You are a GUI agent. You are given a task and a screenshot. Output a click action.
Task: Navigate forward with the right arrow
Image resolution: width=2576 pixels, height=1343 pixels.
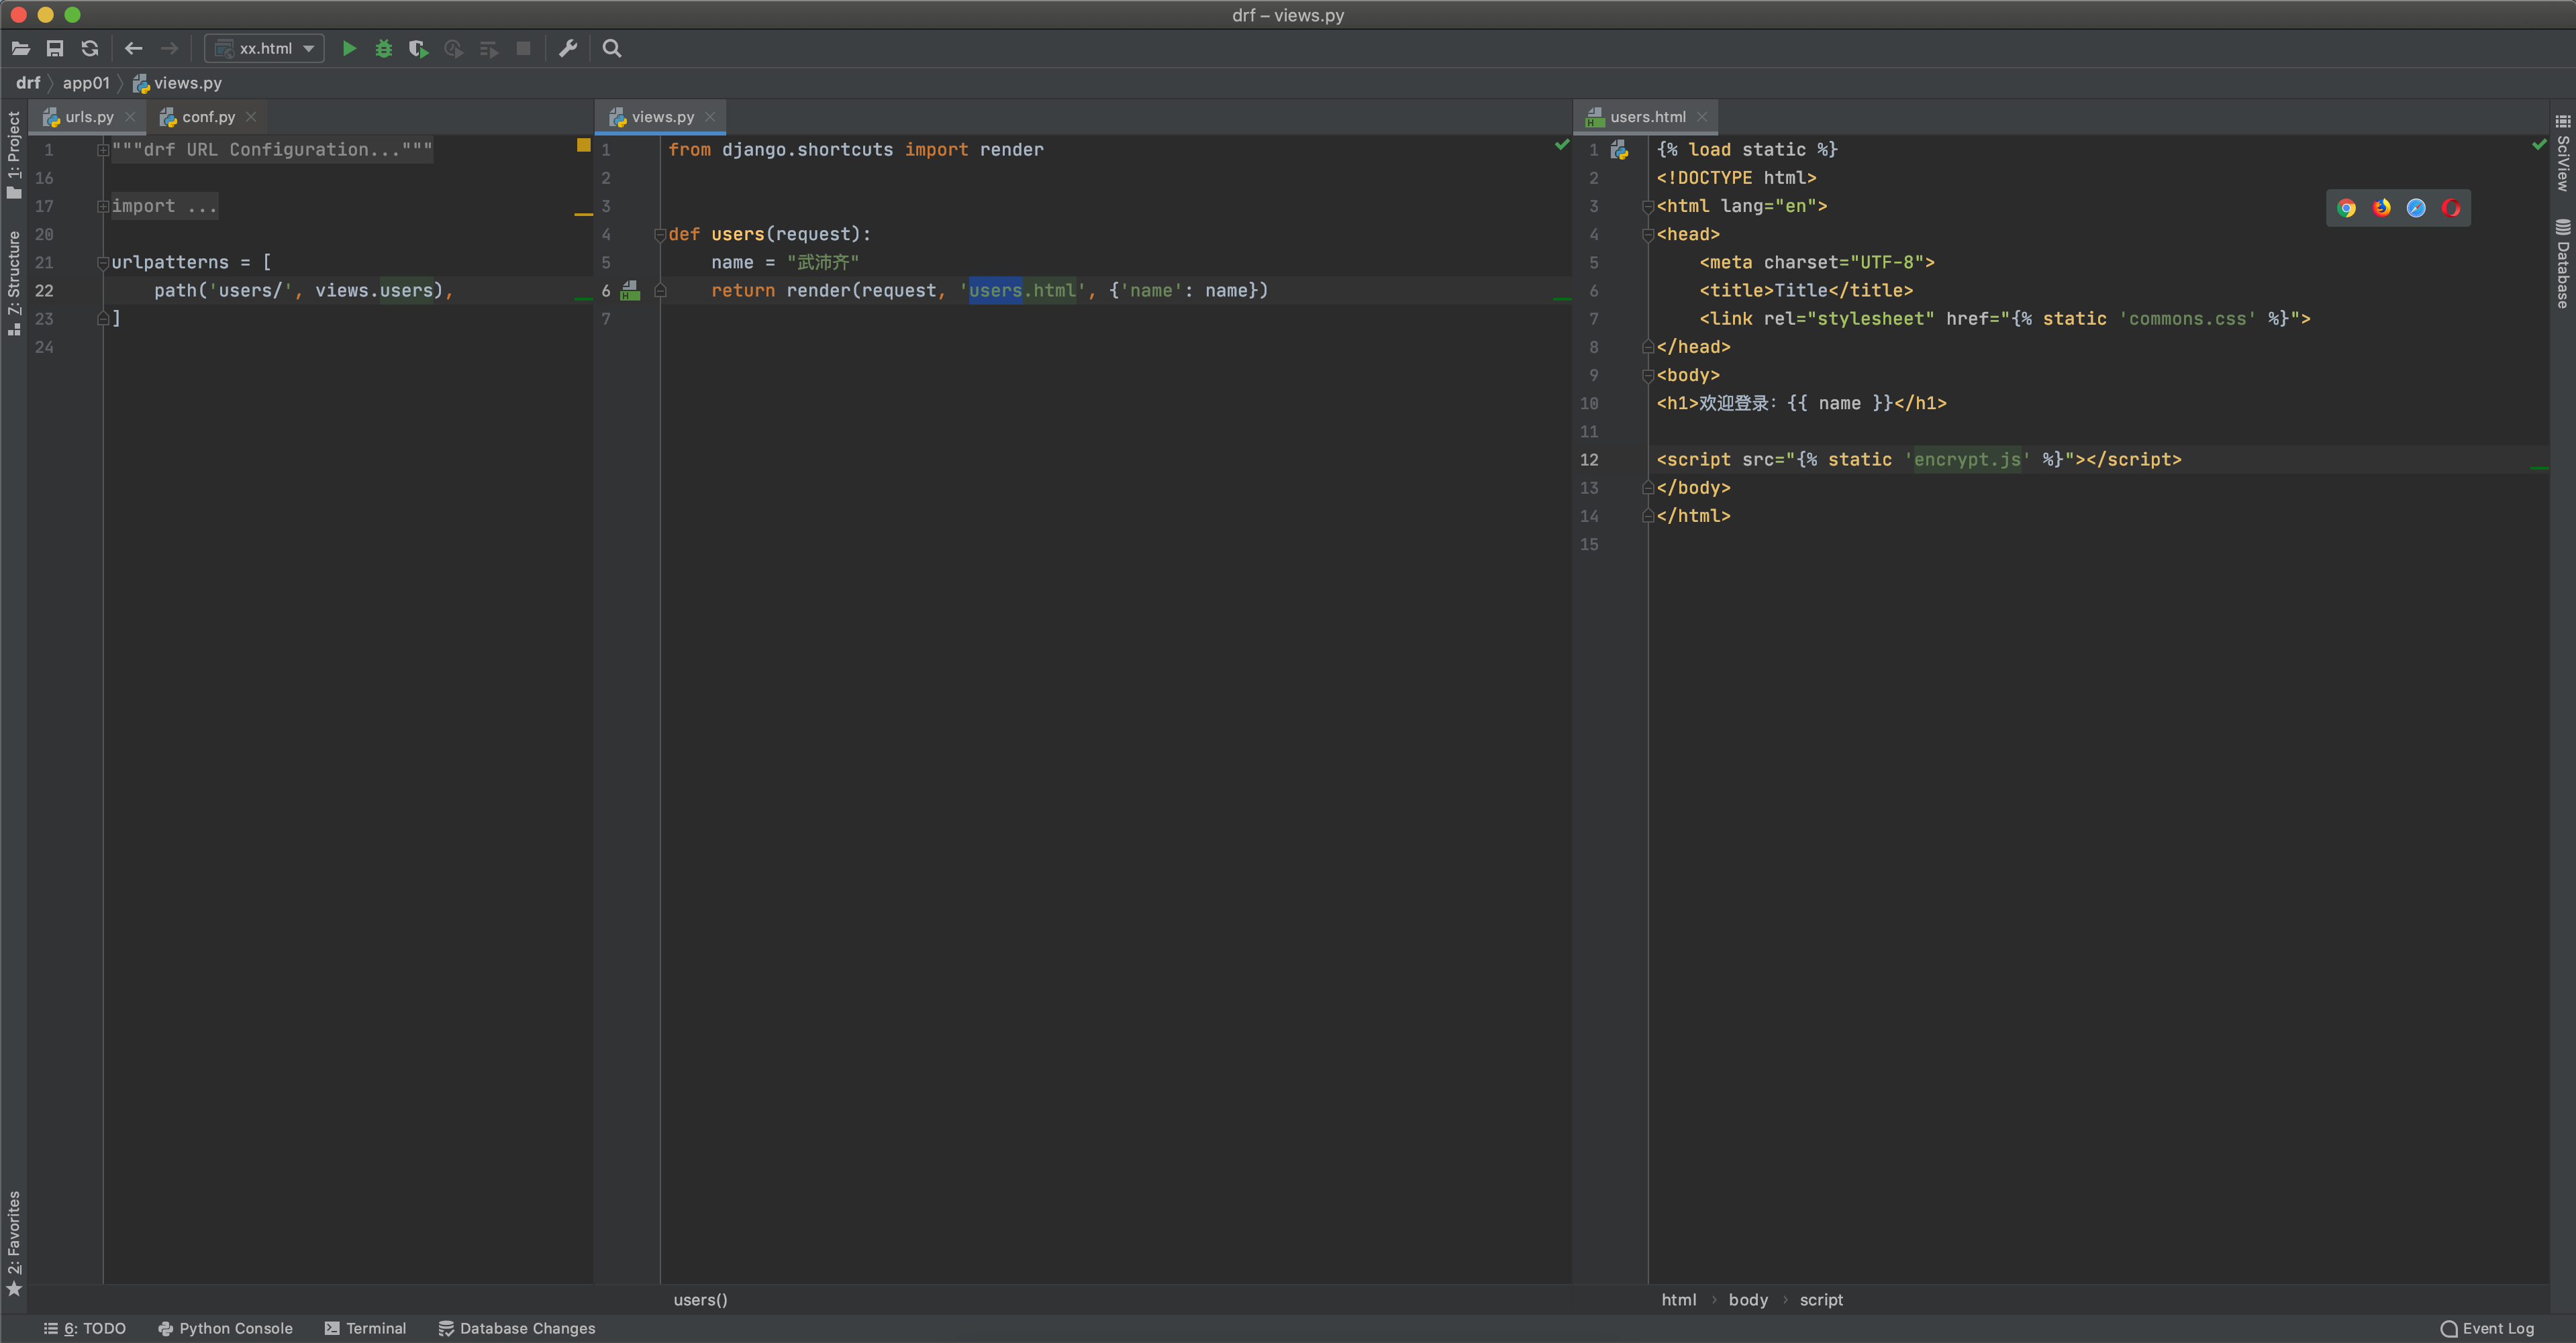click(x=170, y=48)
